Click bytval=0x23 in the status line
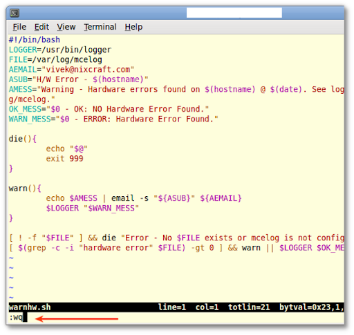 pyautogui.click(x=305, y=307)
